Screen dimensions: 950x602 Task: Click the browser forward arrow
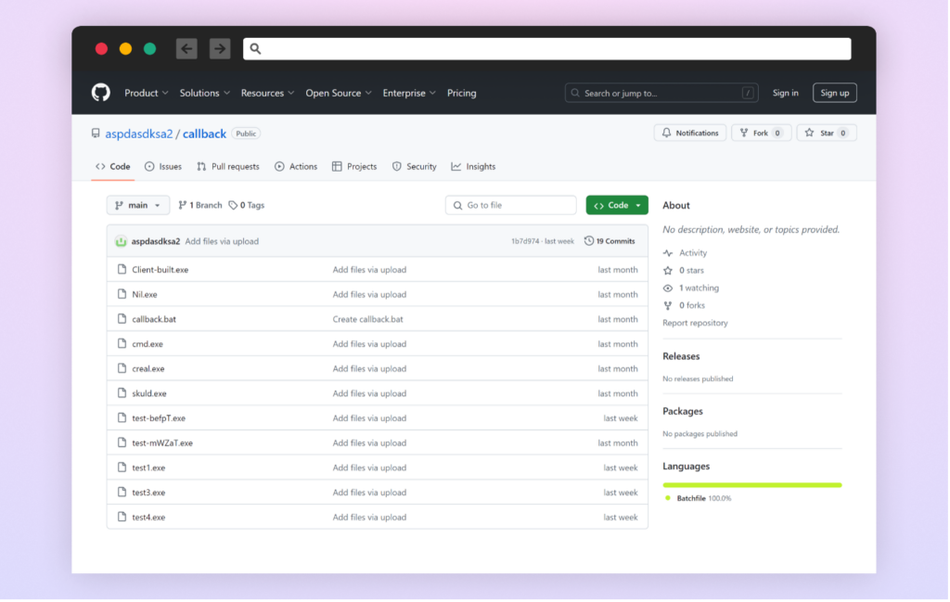coord(220,48)
